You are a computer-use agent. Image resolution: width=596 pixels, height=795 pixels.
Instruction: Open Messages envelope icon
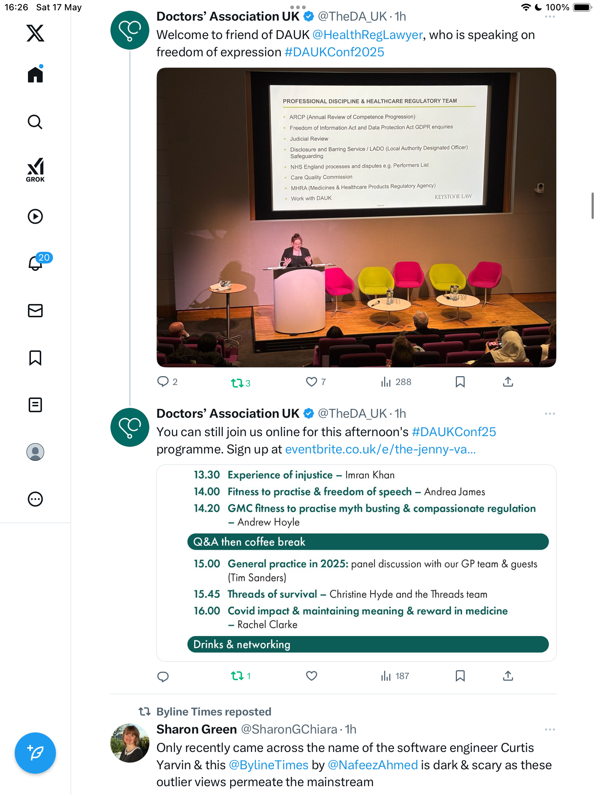click(35, 311)
